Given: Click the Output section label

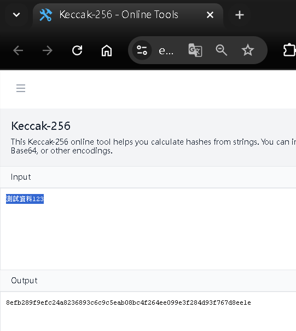Looking at the screenshot, I should [x=24, y=281].
